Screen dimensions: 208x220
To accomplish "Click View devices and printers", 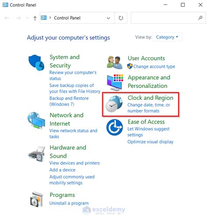I will click(75, 163).
